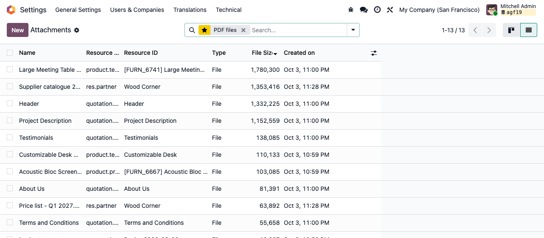Click the 1-13 / 13 pager counter
Viewport: 544px width, 238px height.
click(x=453, y=30)
